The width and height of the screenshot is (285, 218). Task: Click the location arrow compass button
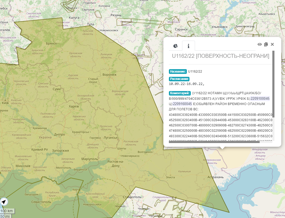(4, 202)
